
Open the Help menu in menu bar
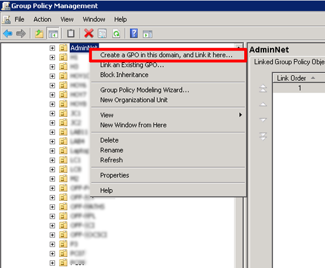point(121,19)
